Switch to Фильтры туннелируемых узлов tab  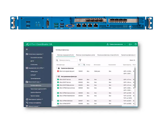85,55
